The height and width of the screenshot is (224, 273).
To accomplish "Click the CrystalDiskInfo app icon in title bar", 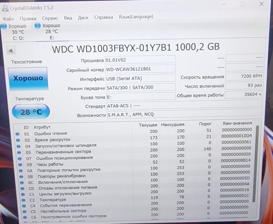I will click(5, 8).
